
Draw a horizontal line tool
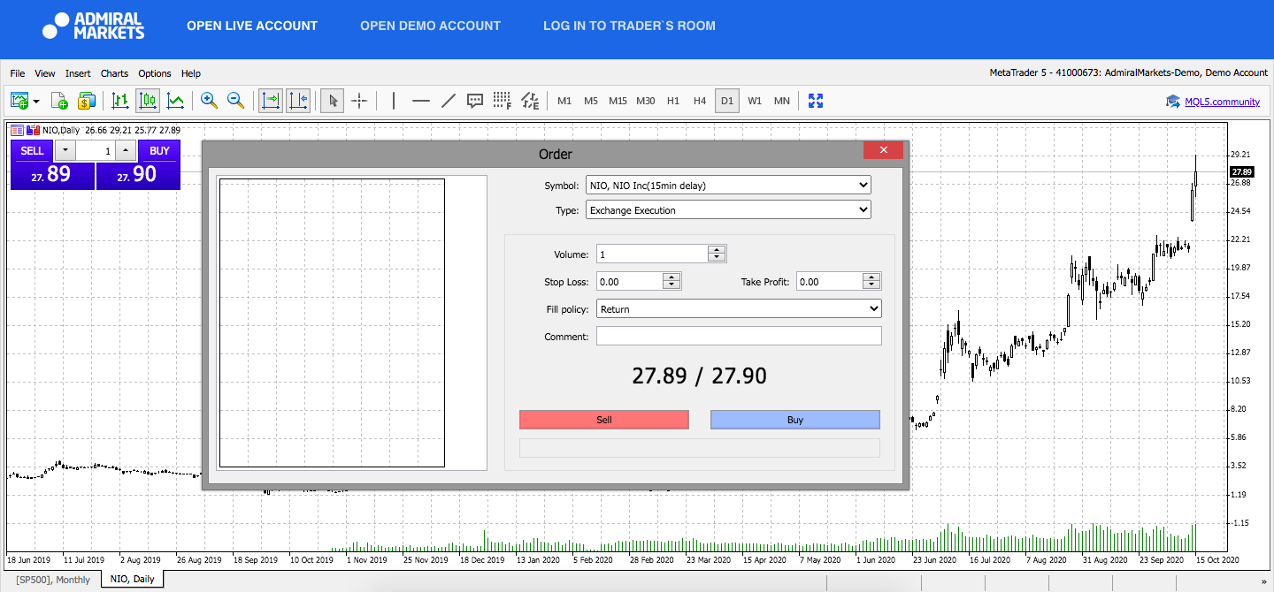pyautogui.click(x=421, y=101)
